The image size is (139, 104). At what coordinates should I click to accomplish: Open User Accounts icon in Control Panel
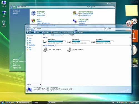75,13
